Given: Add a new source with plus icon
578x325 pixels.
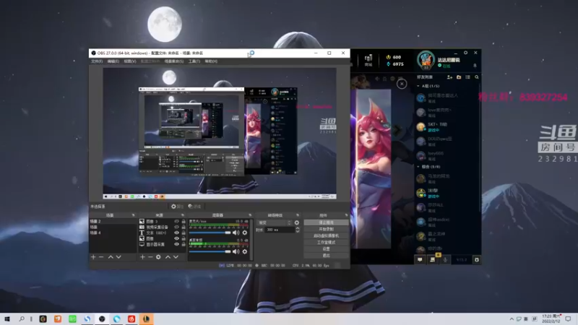Looking at the screenshot, I should point(142,257).
